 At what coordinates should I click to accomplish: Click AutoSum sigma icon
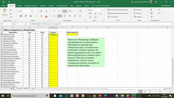151,10
